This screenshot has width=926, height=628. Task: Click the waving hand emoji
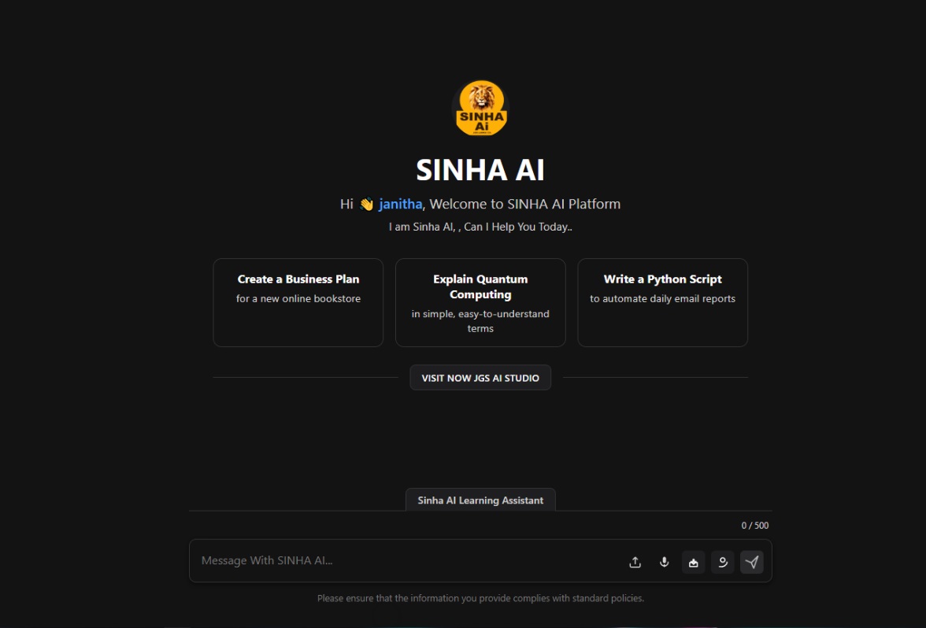point(366,205)
